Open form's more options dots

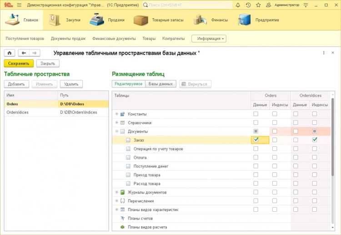(x=324, y=53)
